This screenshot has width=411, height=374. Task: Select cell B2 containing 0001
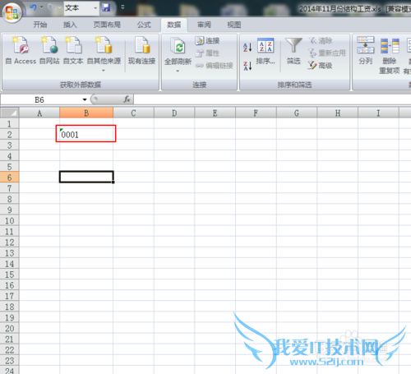tap(86, 134)
